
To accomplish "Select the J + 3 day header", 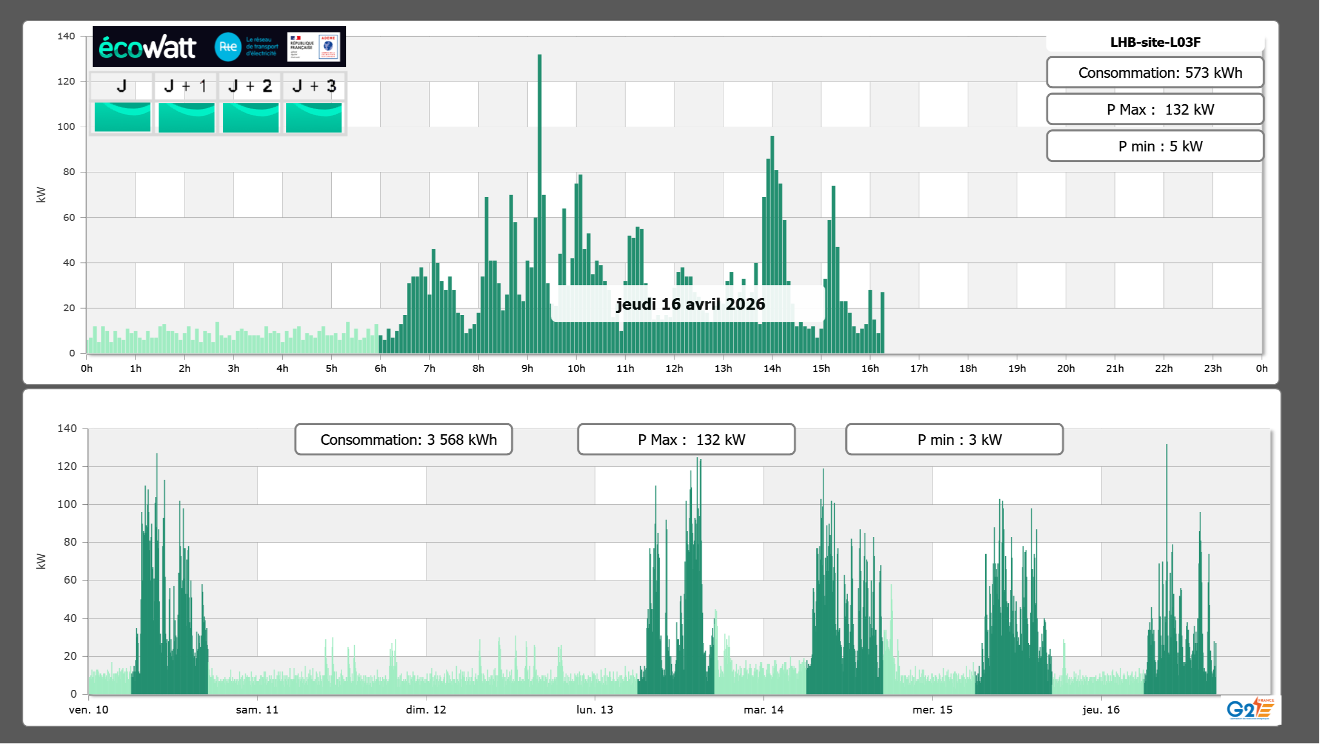I will (x=314, y=86).
